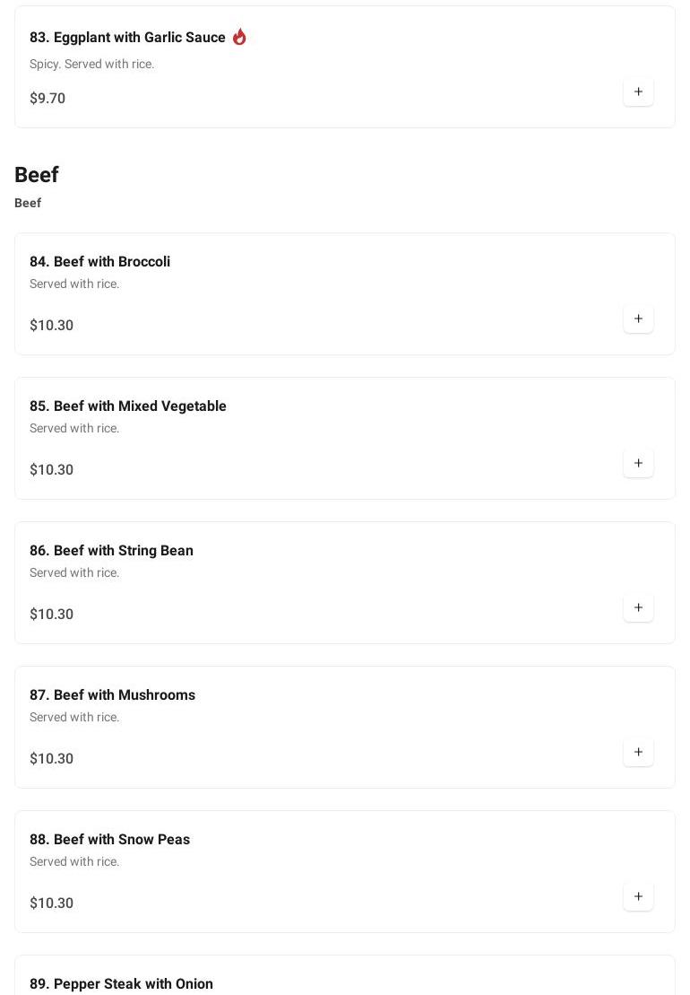Open 83. Eggplant with Garlic Sauce item
The image size is (690, 995).
pos(127,38)
